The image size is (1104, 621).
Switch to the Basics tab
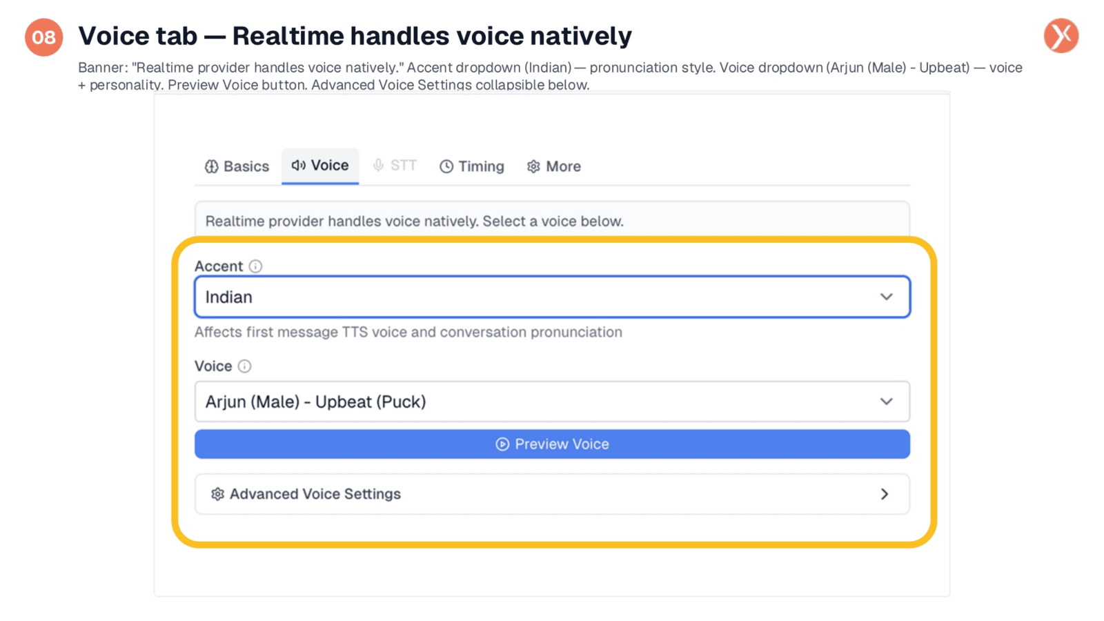237,166
